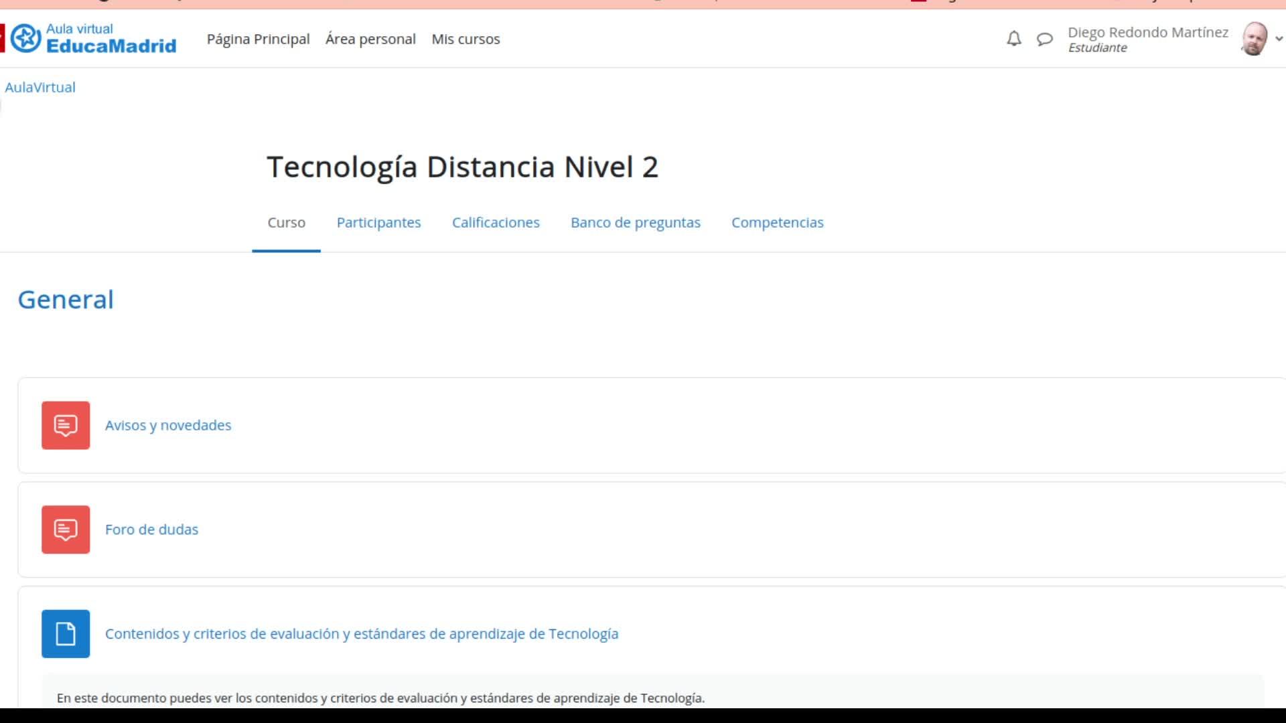Expand the user menu dropdown arrow

[1279, 39]
